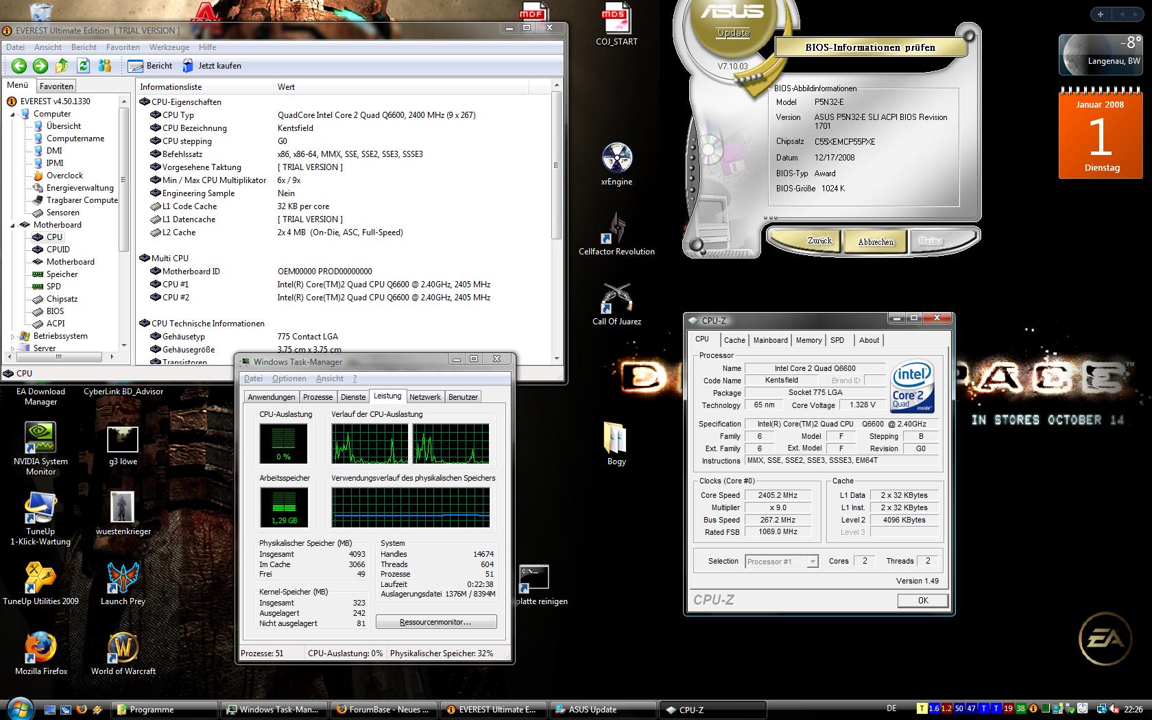This screenshot has width=1152, height=720.
Task: Click the weather gadget showing Langenau, BW
Action: click(x=1101, y=55)
